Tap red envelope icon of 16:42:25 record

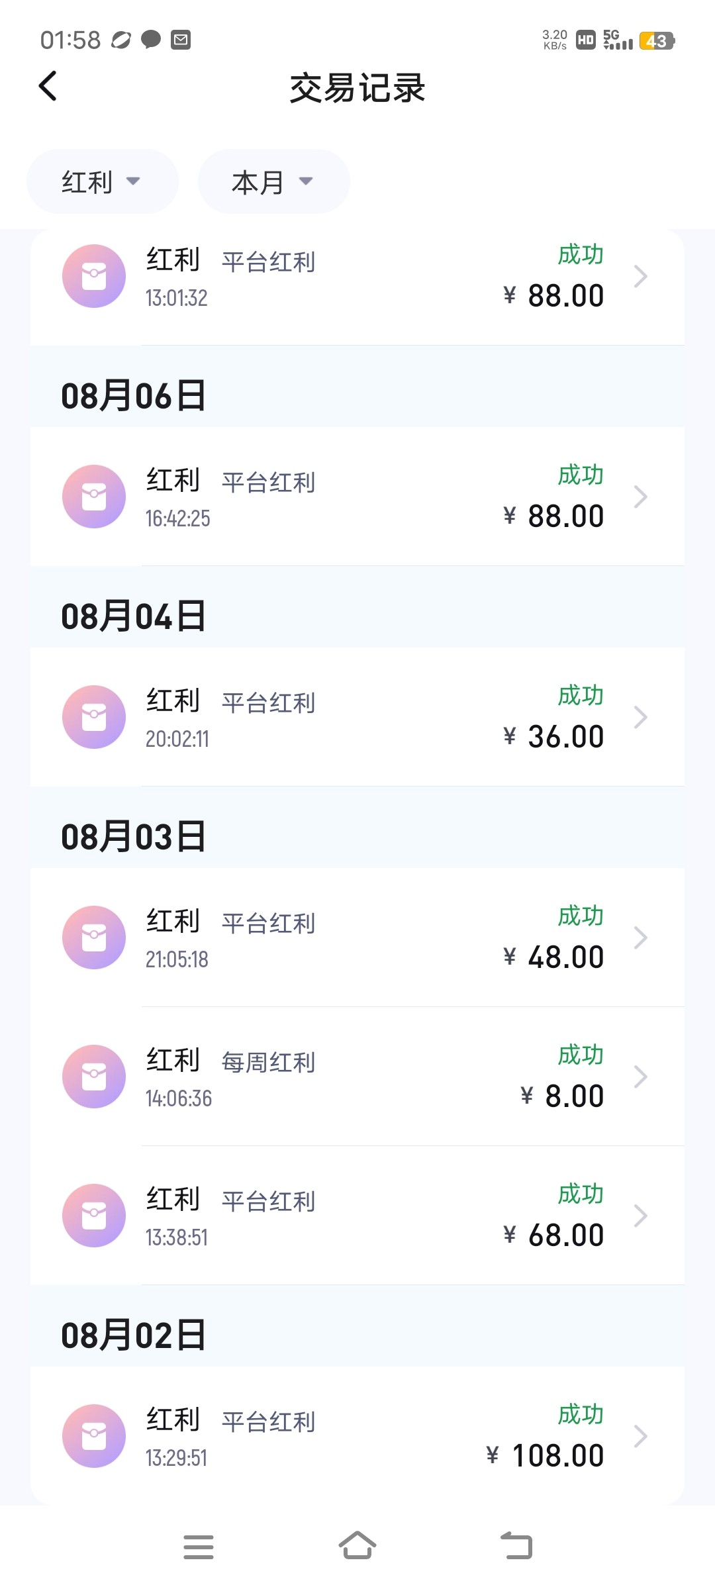(x=94, y=497)
